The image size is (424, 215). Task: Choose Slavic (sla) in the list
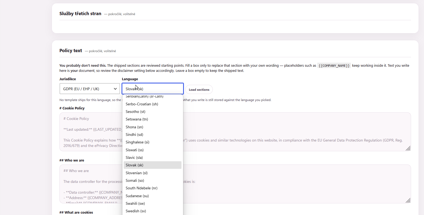(x=153, y=157)
